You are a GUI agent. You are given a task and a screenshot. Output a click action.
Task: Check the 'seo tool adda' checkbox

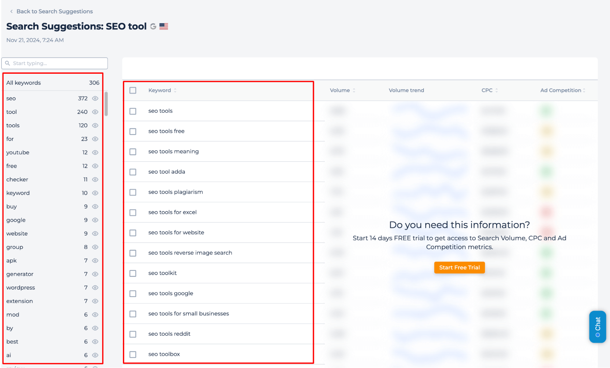133,172
